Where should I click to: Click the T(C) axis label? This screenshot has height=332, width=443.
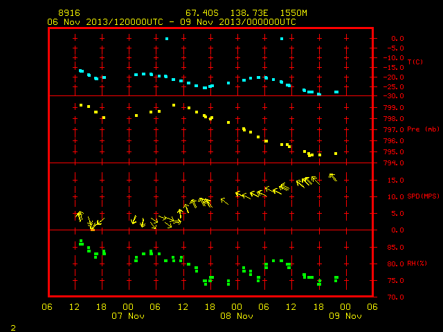point(415,62)
